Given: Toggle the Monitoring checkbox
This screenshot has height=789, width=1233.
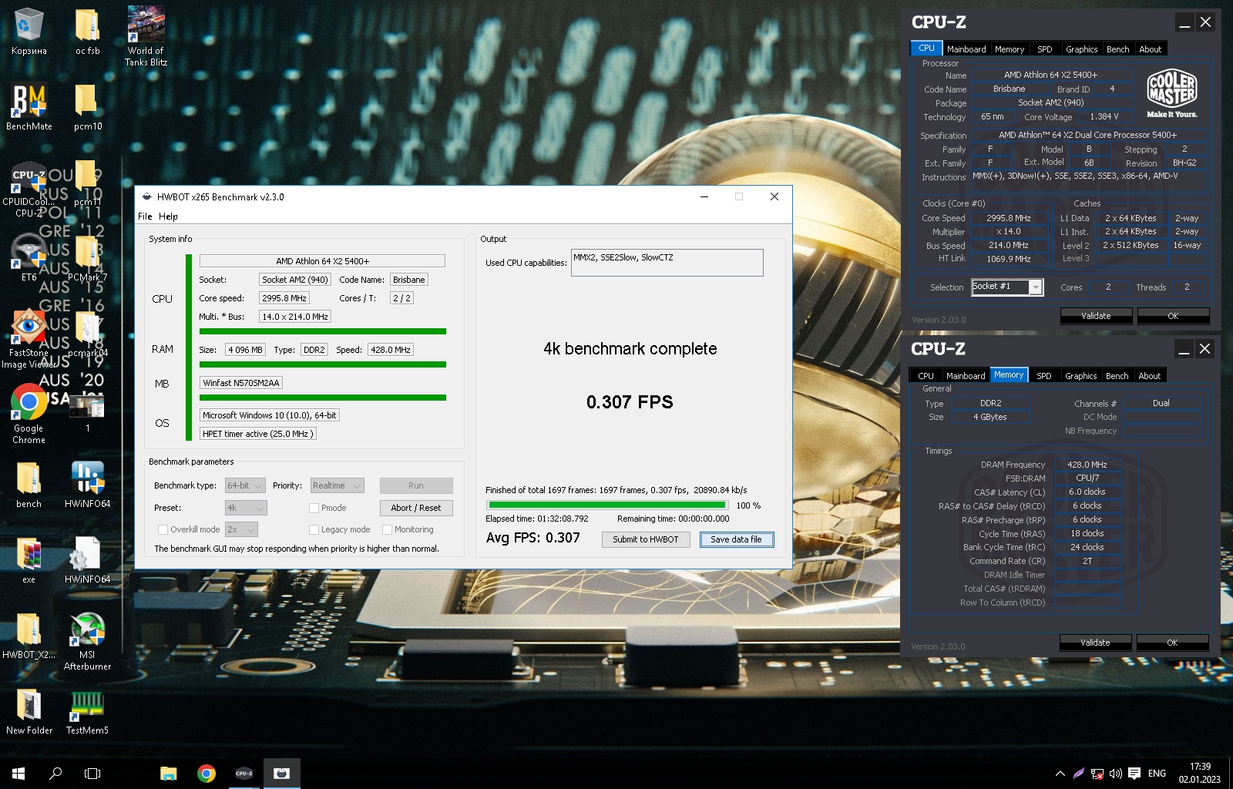Looking at the screenshot, I should (x=388, y=529).
